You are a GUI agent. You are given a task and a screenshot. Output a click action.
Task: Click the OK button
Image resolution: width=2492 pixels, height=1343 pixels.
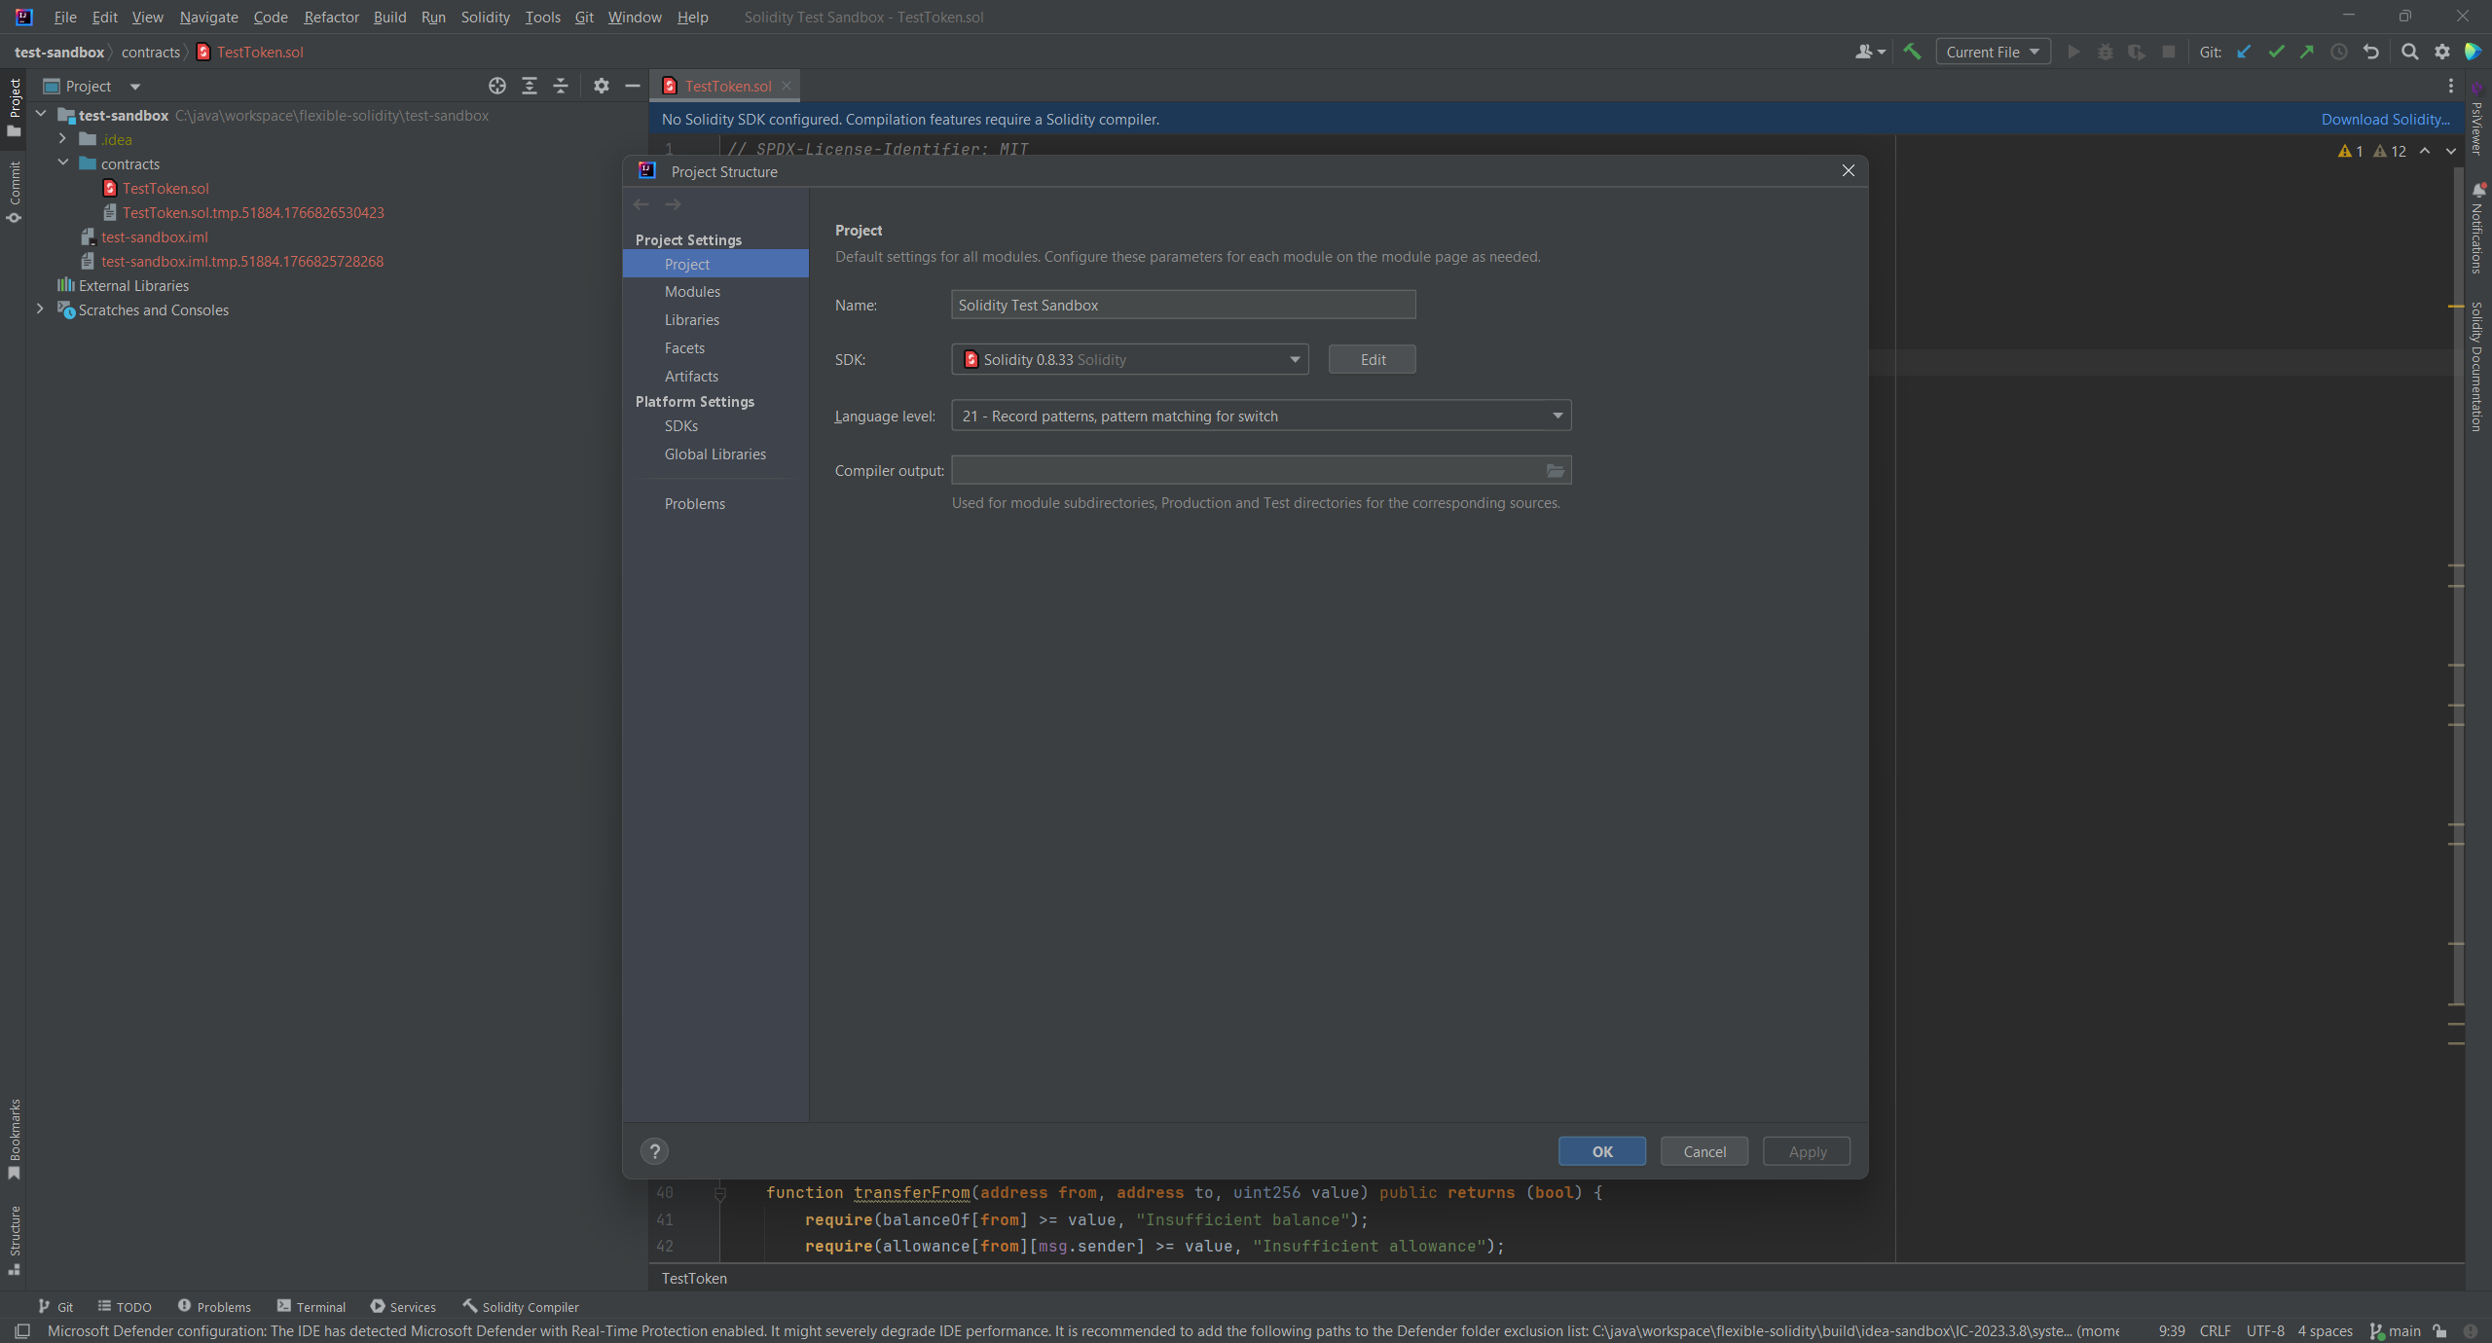click(1602, 1151)
